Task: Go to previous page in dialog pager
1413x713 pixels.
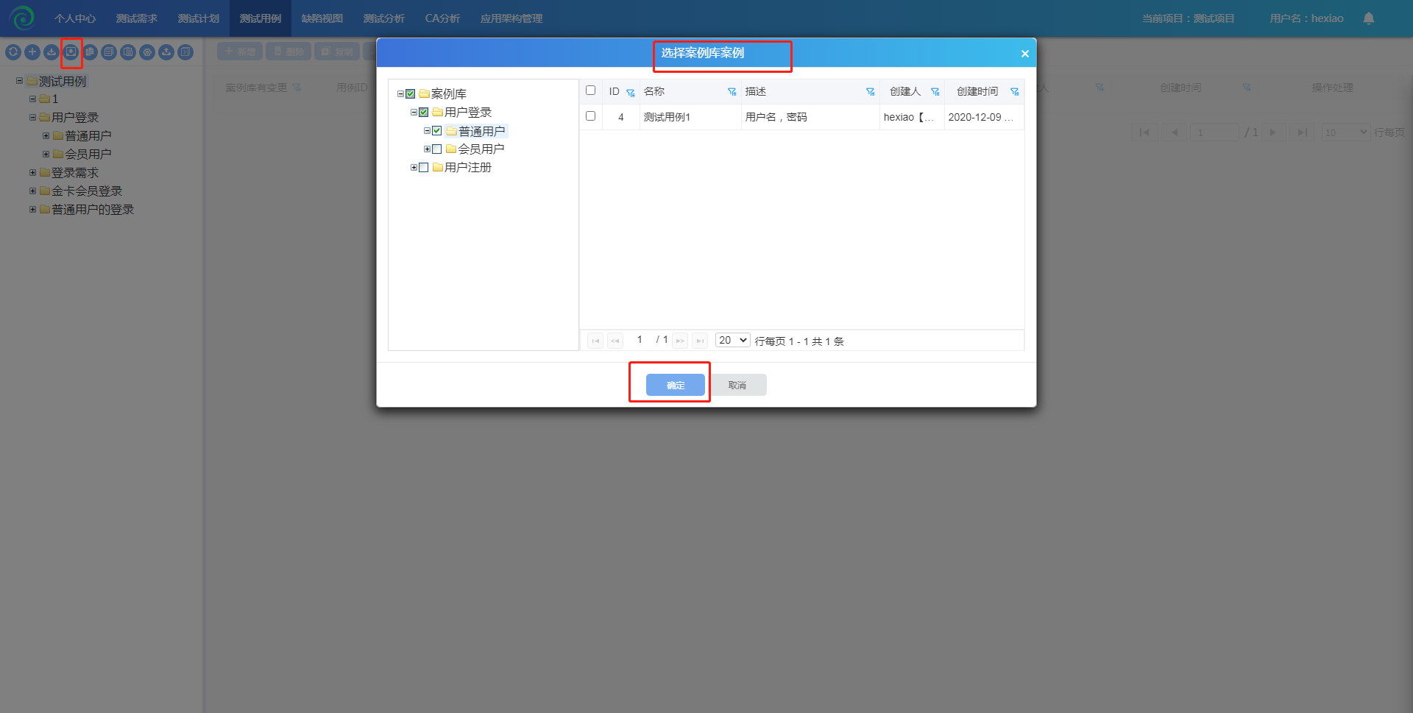Action: 615,341
